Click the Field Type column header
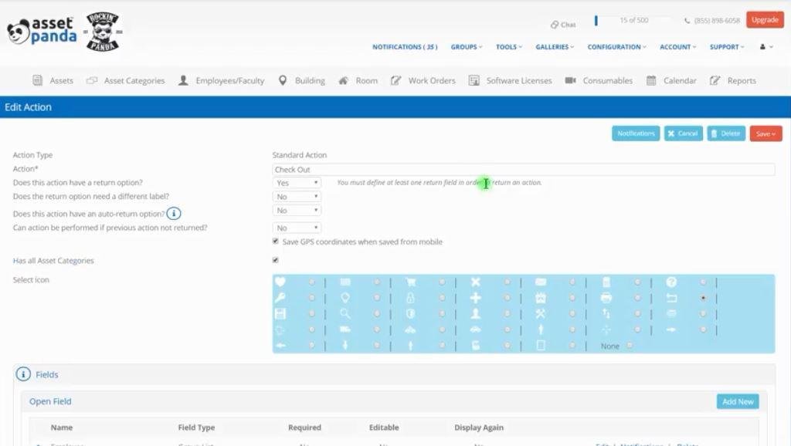Image resolution: width=791 pixels, height=446 pixels. (x=196, y=427)
